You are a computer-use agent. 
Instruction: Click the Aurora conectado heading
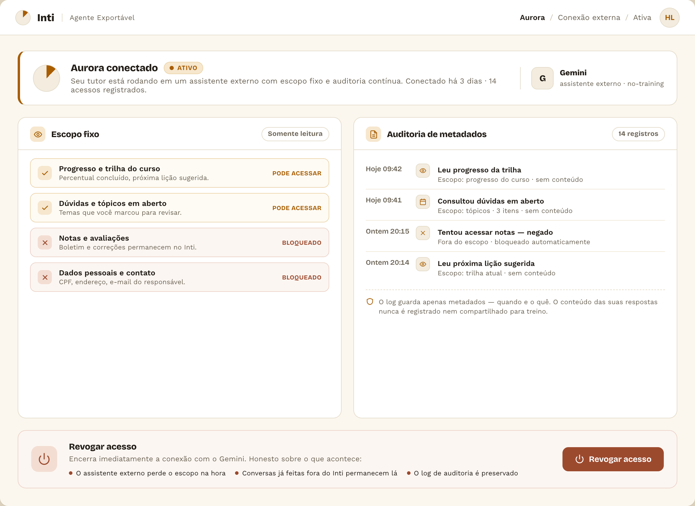(114, 68)
